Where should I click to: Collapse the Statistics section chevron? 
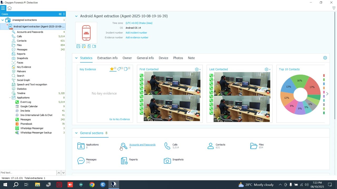(x=76, y=58)
